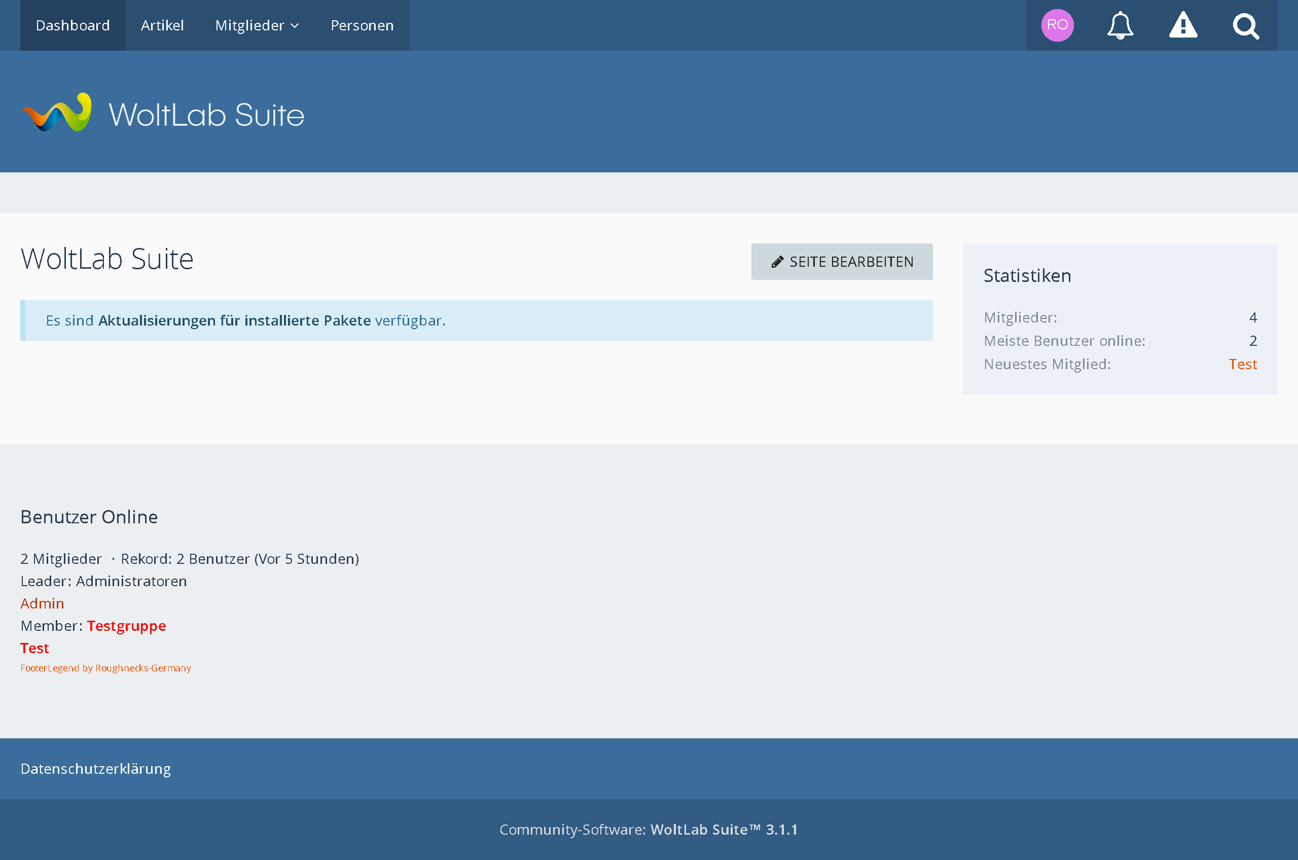Image resolution: width=1298 pixels, height=860 pixels.
Task: Go to the Dashboard menu item
Action: 73,25
